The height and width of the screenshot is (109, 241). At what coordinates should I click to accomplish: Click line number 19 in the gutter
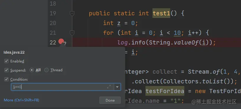(x=53, y=14)
